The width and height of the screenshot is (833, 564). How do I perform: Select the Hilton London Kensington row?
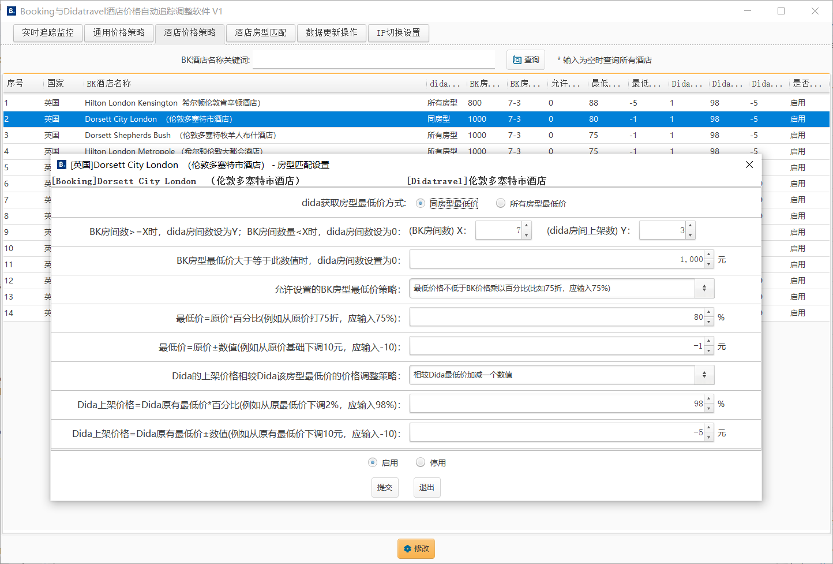416,103
